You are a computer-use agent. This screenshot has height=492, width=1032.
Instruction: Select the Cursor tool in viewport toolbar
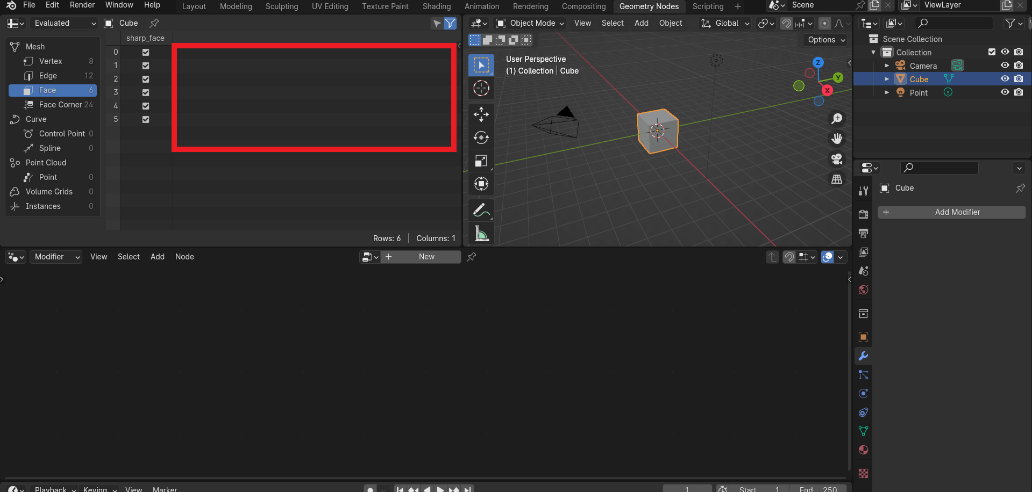click(x=481, y=88)
